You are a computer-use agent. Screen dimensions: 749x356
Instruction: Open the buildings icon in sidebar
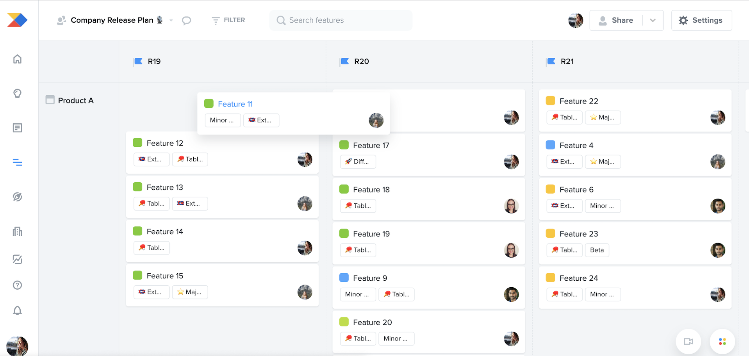click(x=17, y=231)
